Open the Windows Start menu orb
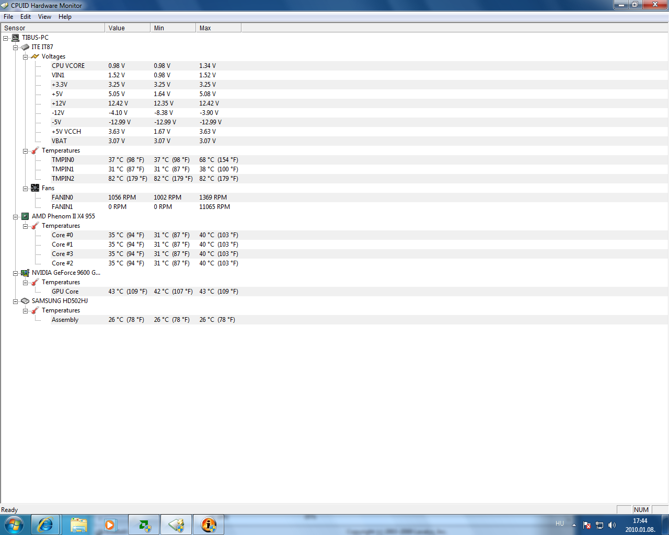This screenshot has width=669, height=535. pos(14,525)
